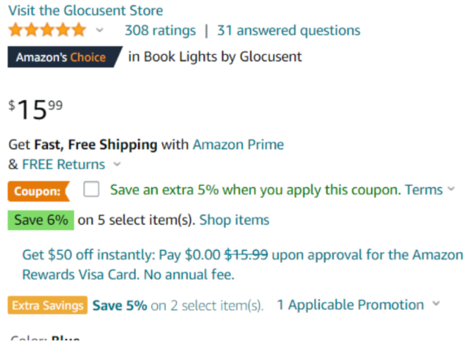Click the green Save 6% badge
This screenshot has height=343, width=476.
click(x=41, y=220)
